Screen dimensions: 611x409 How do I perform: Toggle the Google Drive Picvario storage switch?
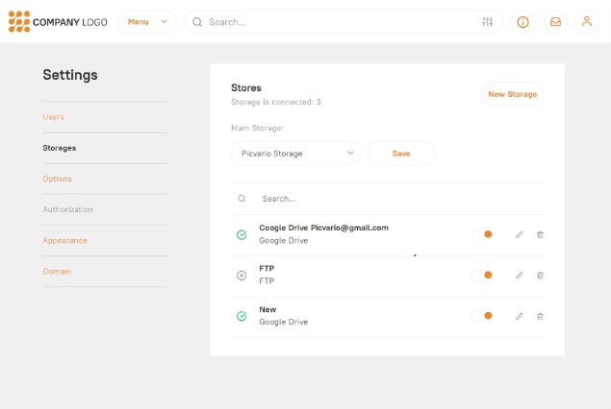pos(484,234)
